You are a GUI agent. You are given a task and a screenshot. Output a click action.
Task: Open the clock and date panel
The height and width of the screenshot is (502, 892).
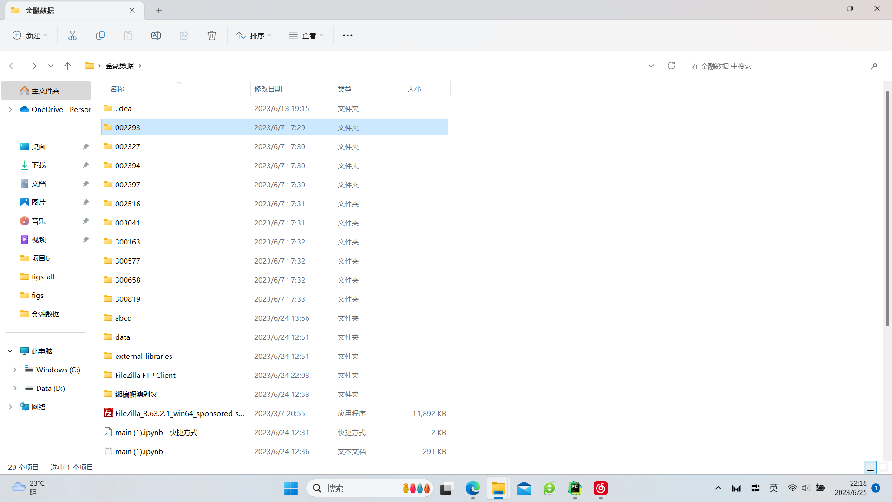[851, 488]
